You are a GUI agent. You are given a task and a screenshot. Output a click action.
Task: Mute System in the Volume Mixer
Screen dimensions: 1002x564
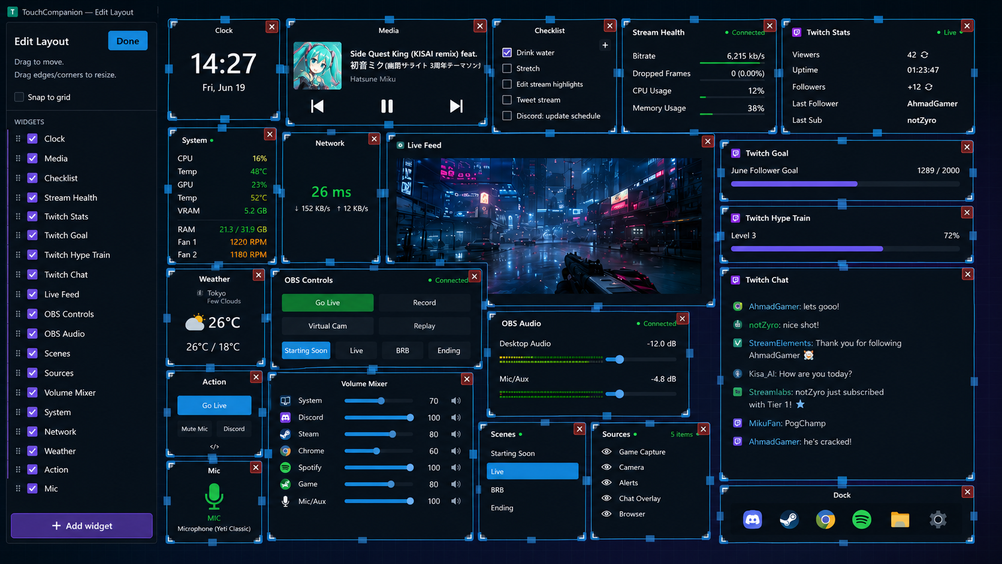tap(456, 400)
